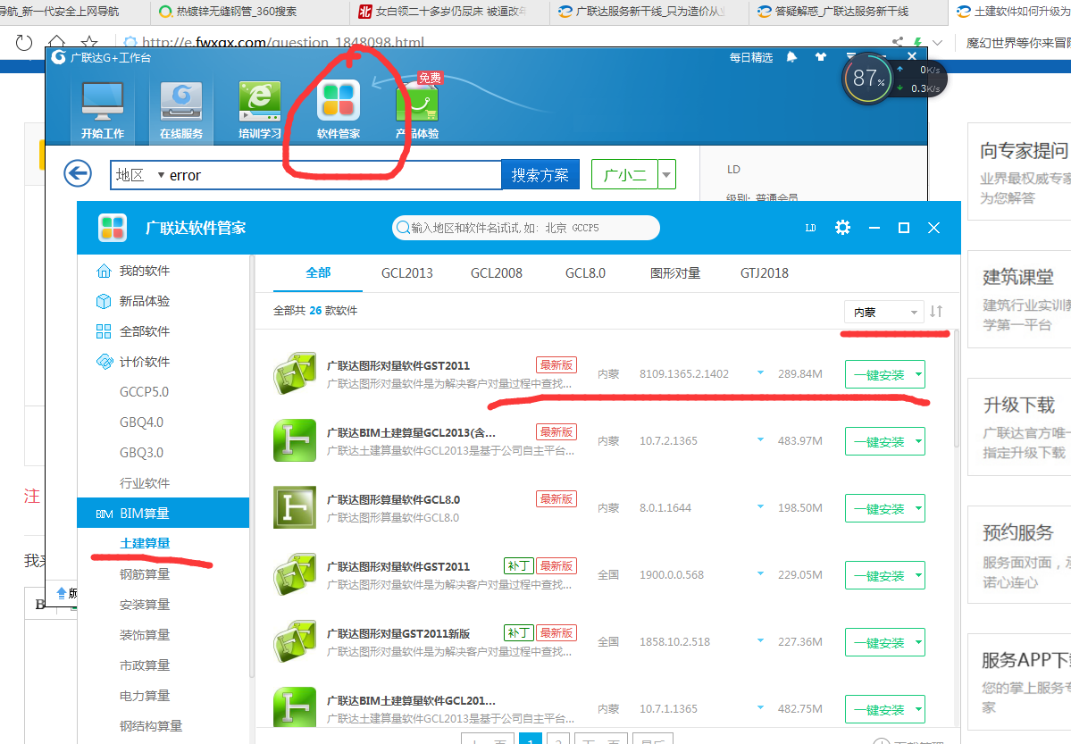Switch to 全部 tab
The height and width of the screenshot is (744, 1071).
[318, 272]
